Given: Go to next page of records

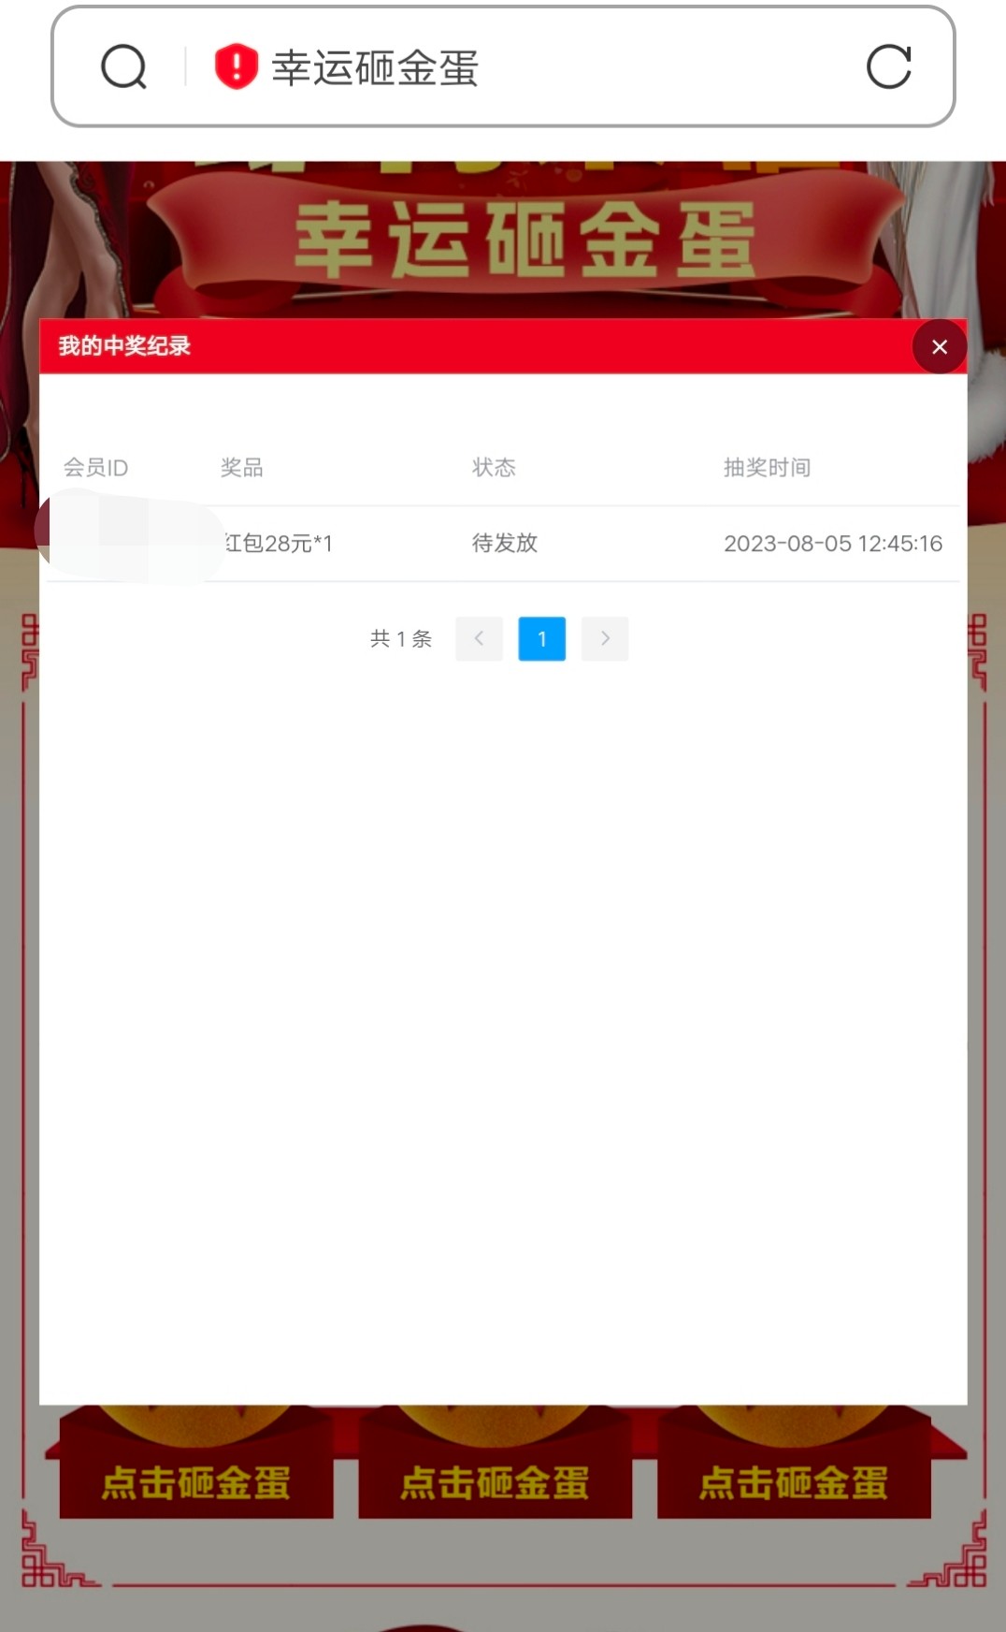Looking at the screenshot, I should coord(605,639).
